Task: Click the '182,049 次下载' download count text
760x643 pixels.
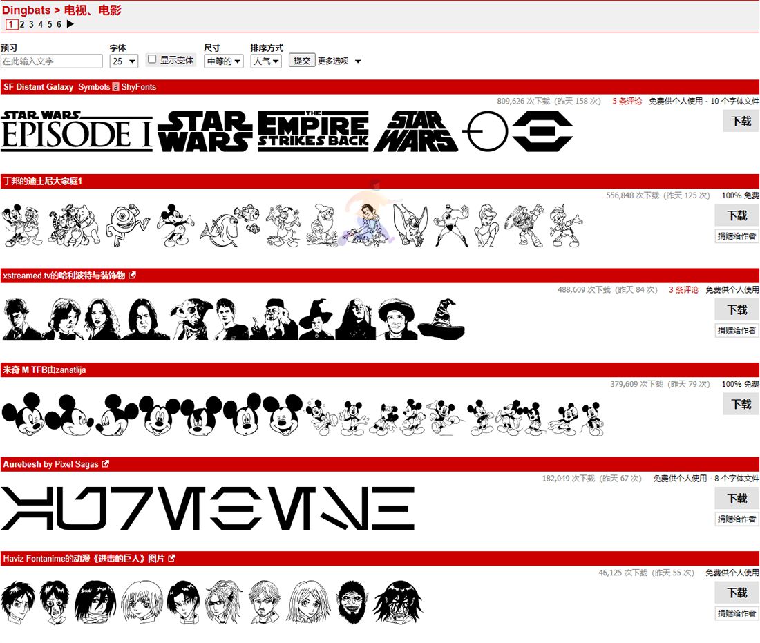Action: 569,478
